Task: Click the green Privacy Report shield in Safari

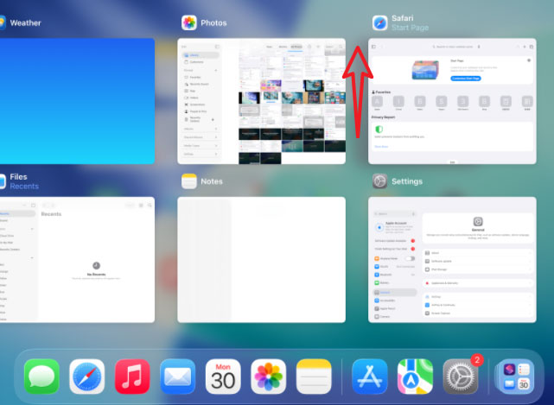Action: (x=379, y=129)
